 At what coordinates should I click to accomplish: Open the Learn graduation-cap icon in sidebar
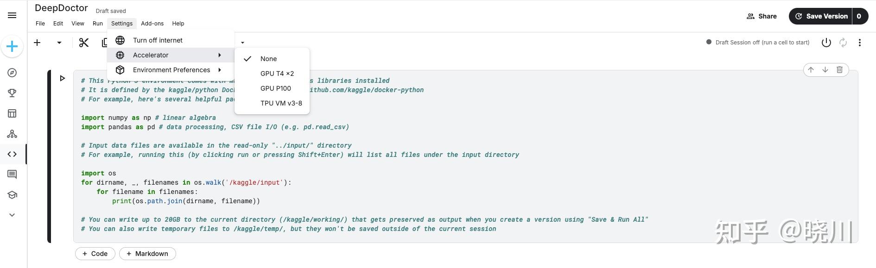coord(12,195)
